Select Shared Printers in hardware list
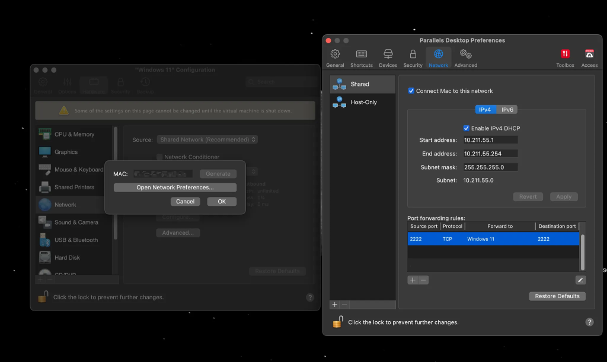Viewport: 607px width, 362px height. click(74, 187)
